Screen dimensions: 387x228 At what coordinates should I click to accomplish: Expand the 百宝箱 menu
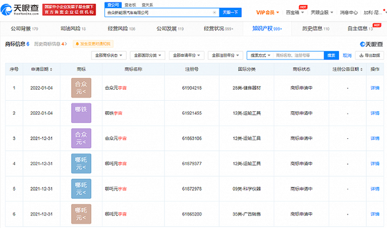(x=295, y=12)
